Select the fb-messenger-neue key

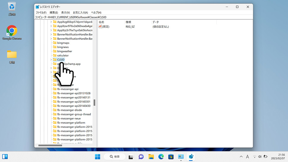pyautogui.click(x=69, y=118)
